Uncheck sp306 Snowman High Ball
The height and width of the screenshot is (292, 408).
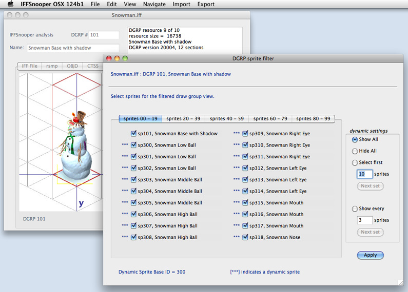133,214
